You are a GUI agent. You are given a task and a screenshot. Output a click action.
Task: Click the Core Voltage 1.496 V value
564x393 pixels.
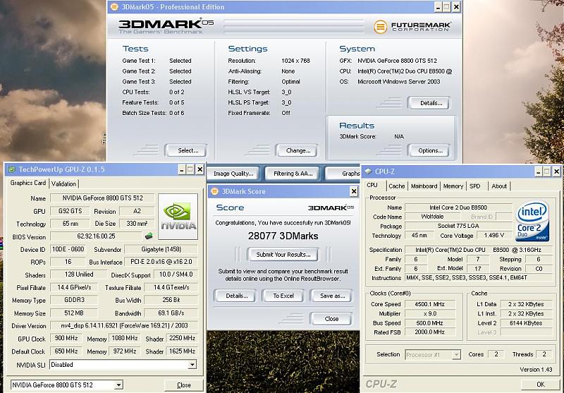click(x=494, y=236)
